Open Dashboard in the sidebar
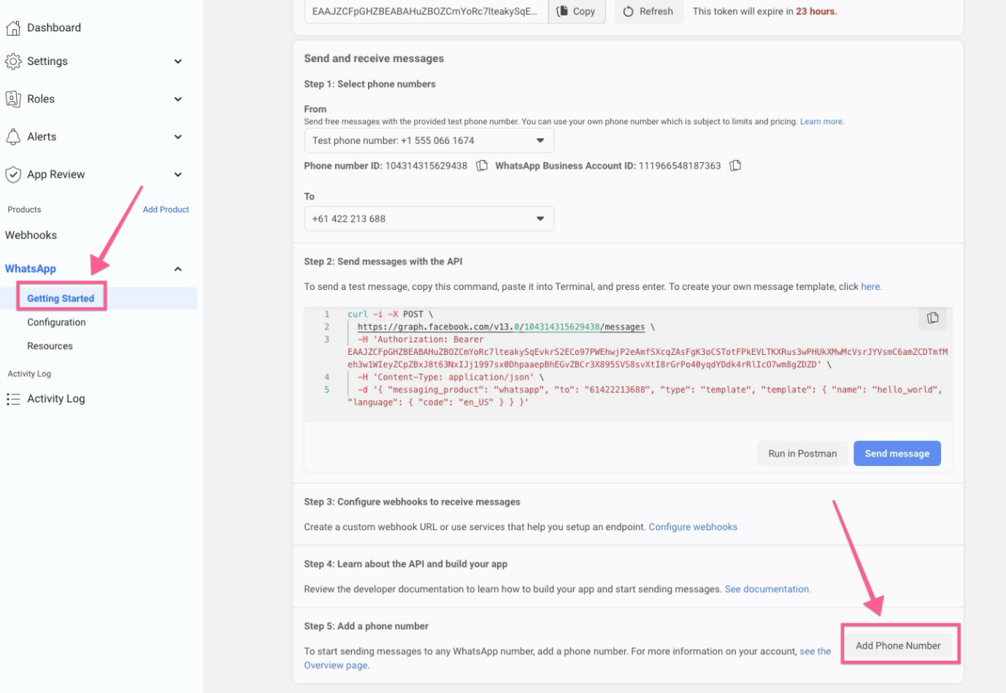Viewport: 1006px width, 693px height. (54, 28)
